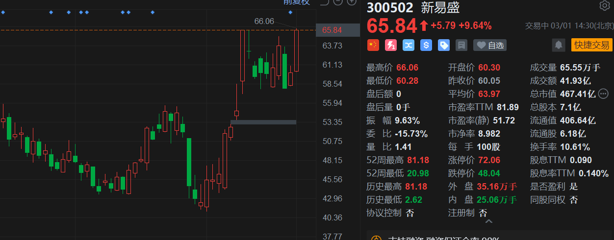
Task: Click the pink lightning level-1 quote icon
Action: (x=391, y=45)
